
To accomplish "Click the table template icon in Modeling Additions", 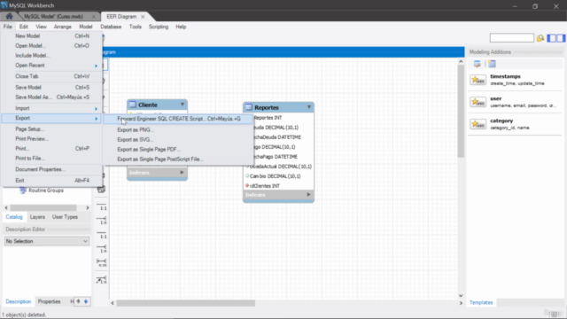I will tap(492, 64).
